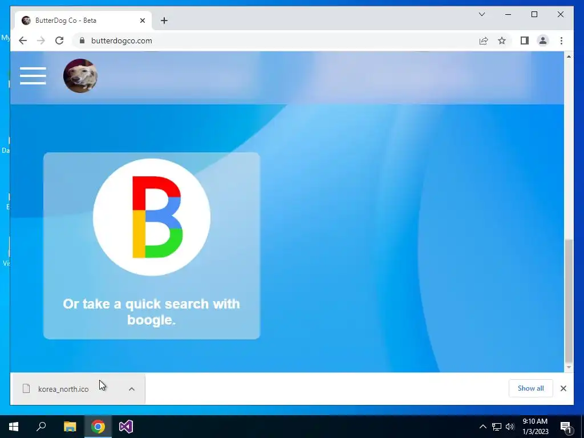Click the scrollbar up arrow

point(569,56)
